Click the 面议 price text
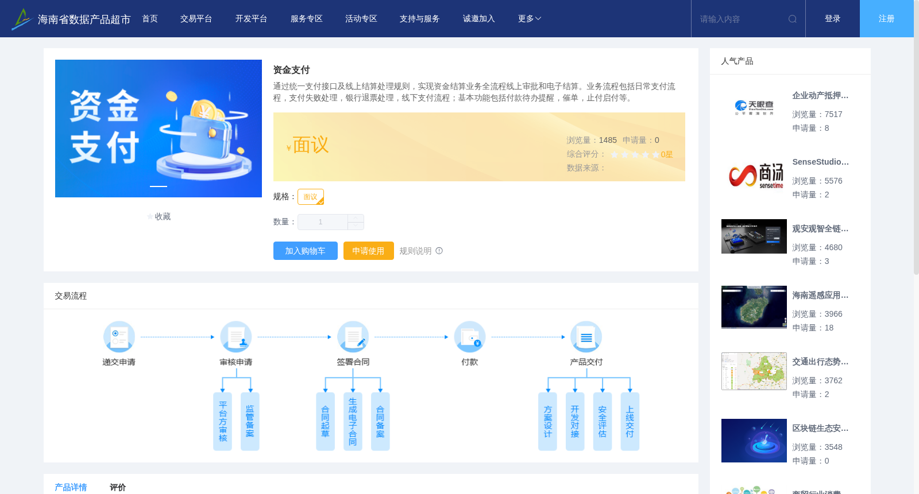 coord(311,145)
